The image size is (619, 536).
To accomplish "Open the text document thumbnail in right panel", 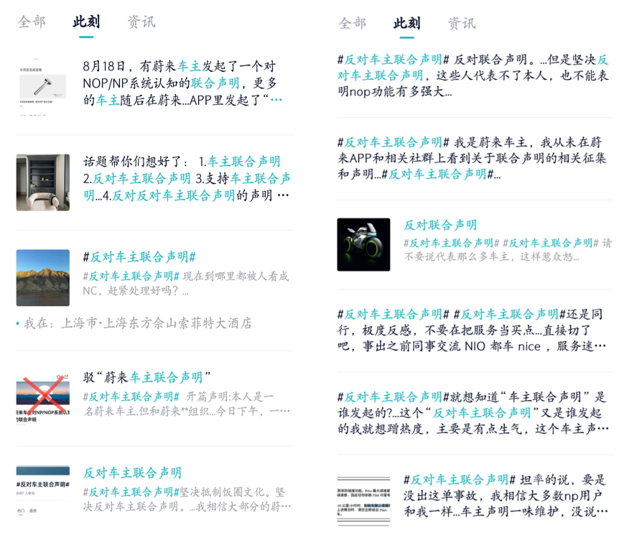I will pos(363,501).
